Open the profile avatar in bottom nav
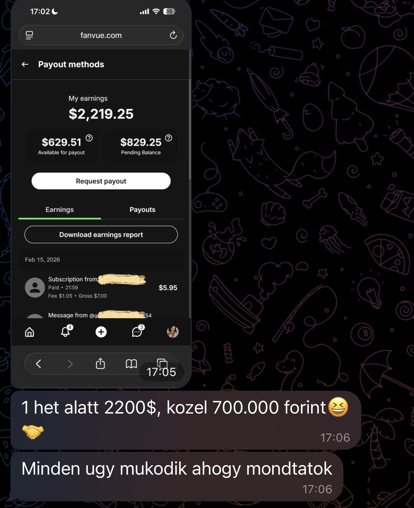Screen dimensions: 414x508 coord(172,332)
